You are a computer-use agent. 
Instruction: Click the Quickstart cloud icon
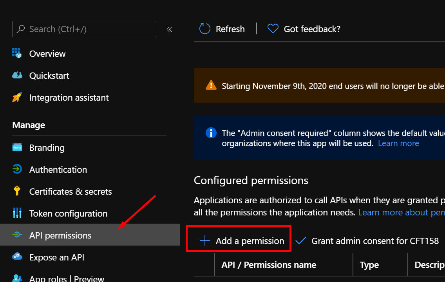click(17, 75)
